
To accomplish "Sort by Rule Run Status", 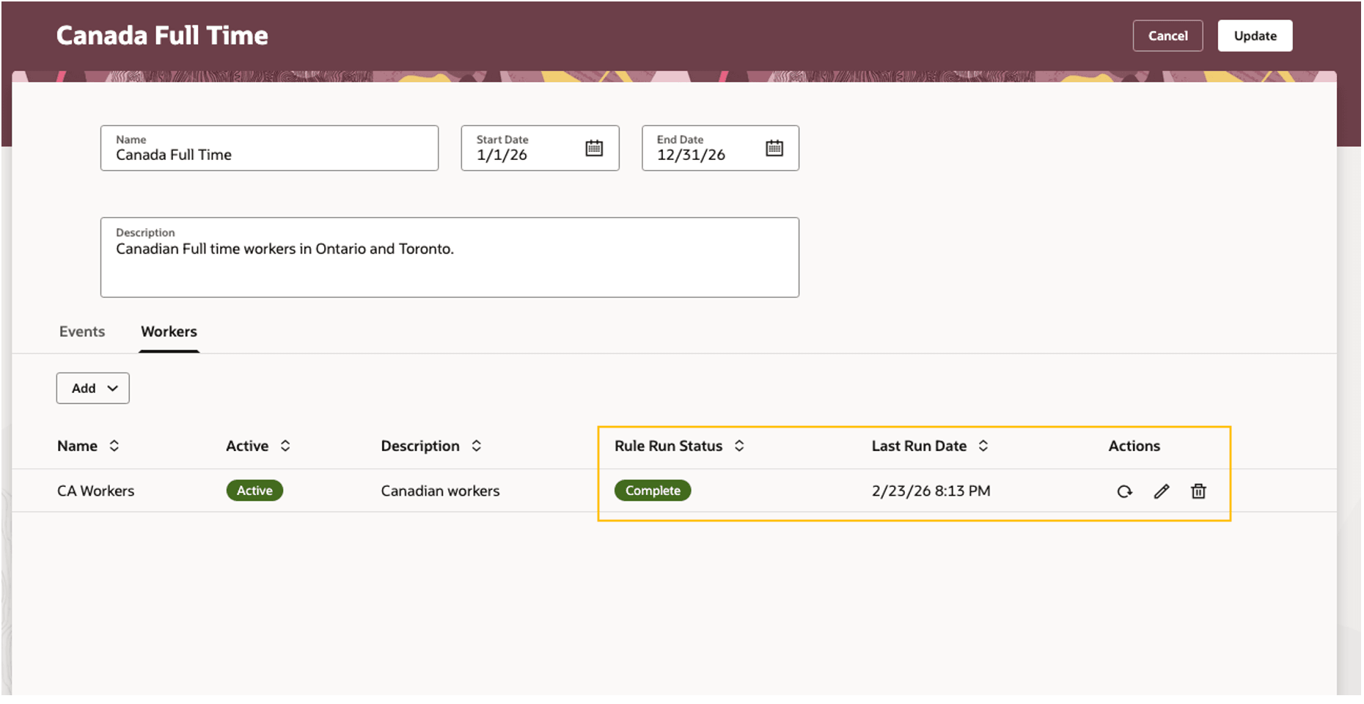I will 740,445.
